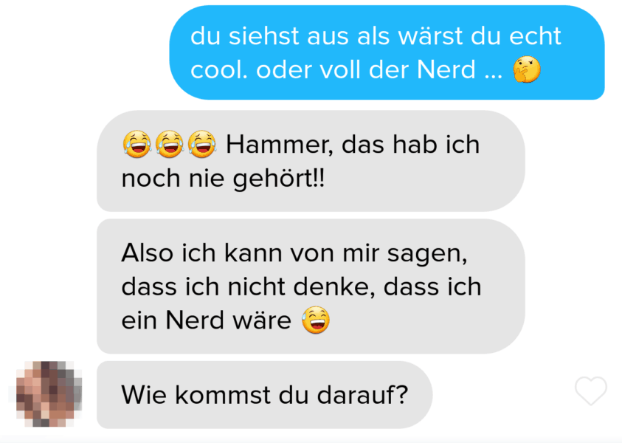Click the word 'Also' in the second reply

click(x=147, y=253)
